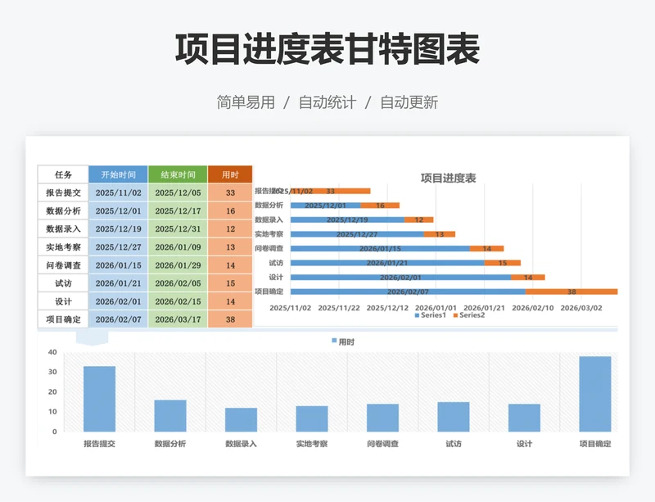The image size is (655, 502).
Task: Select start date 2026/01/15 table cell
Action: 118,265
